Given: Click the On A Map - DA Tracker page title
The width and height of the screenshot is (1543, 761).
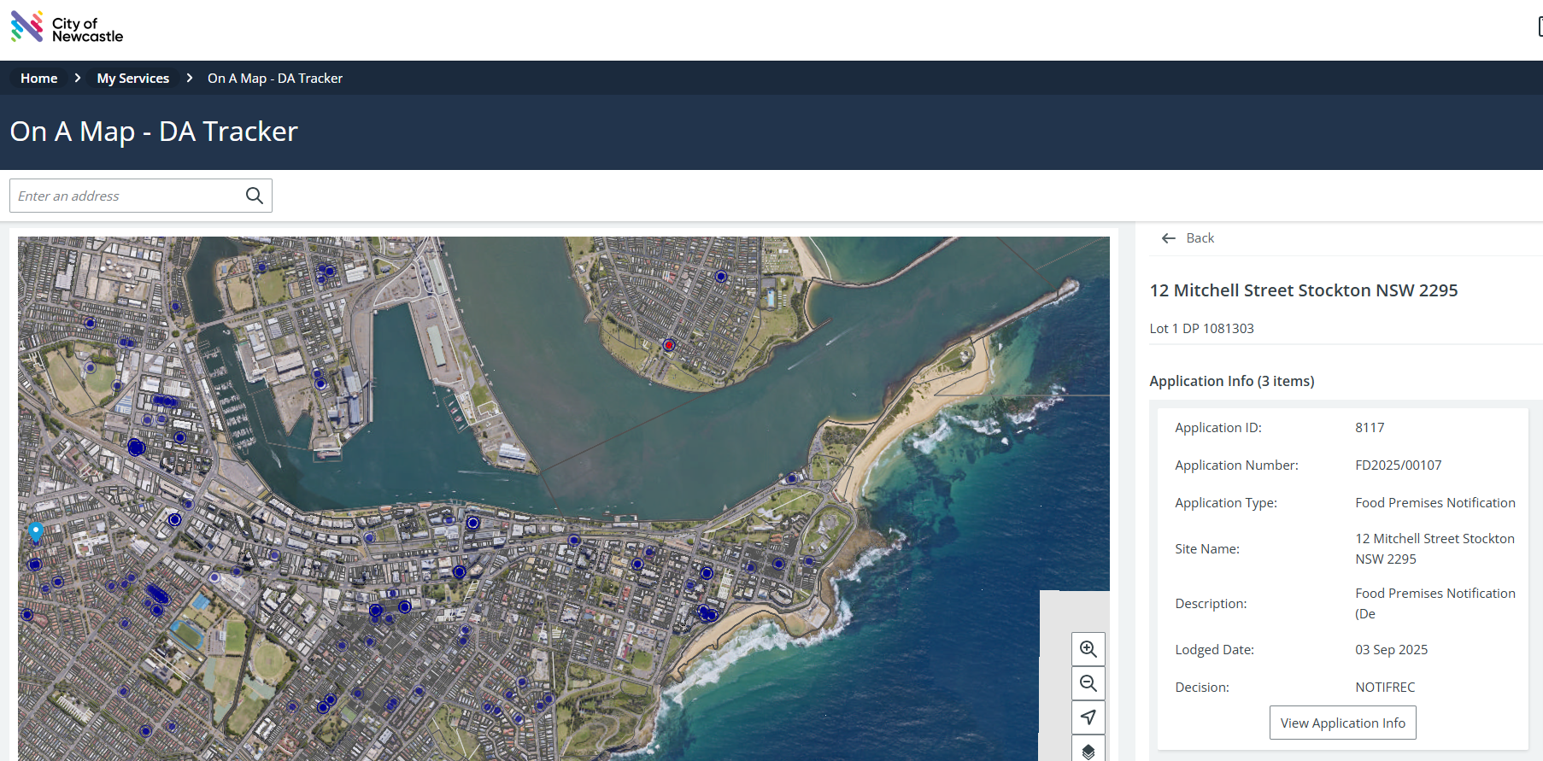Looking at the screenshot, I should [154, 132].
